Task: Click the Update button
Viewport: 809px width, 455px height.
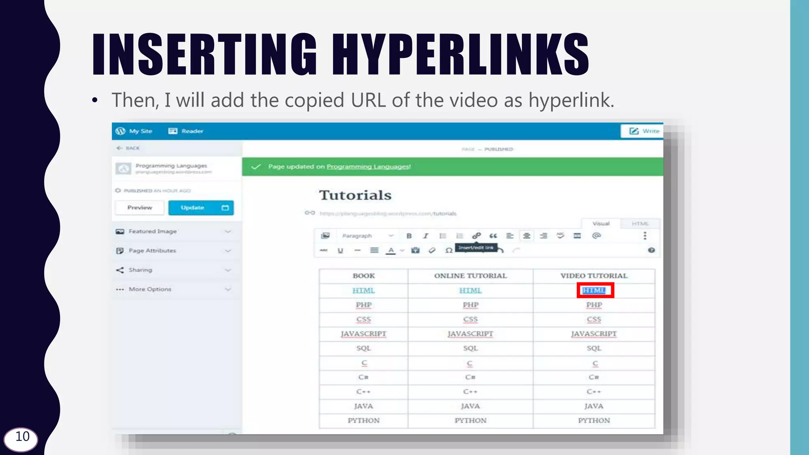Action: click(192, 208)
